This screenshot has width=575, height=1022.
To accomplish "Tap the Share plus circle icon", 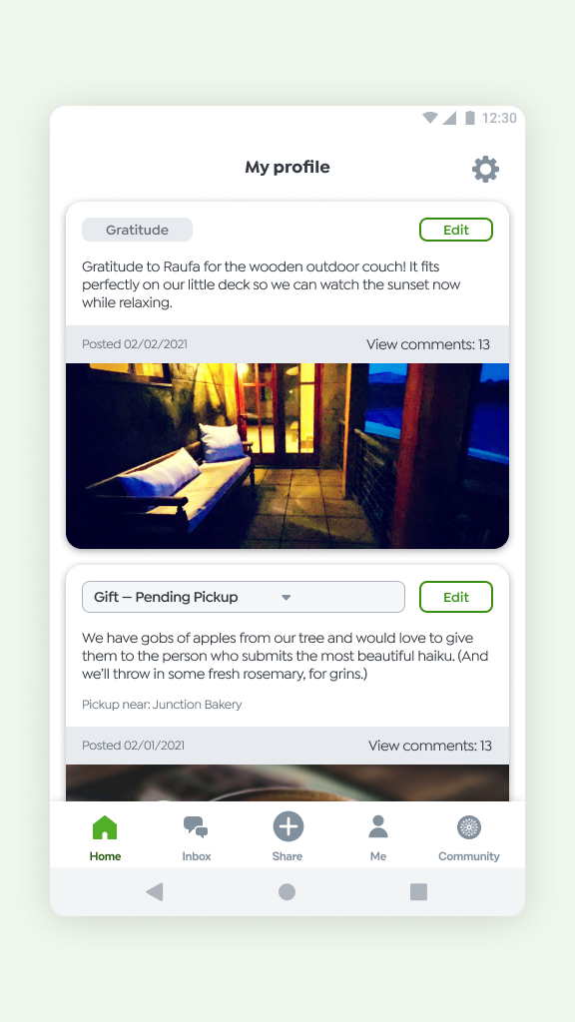I will click(x=287, y=826).
